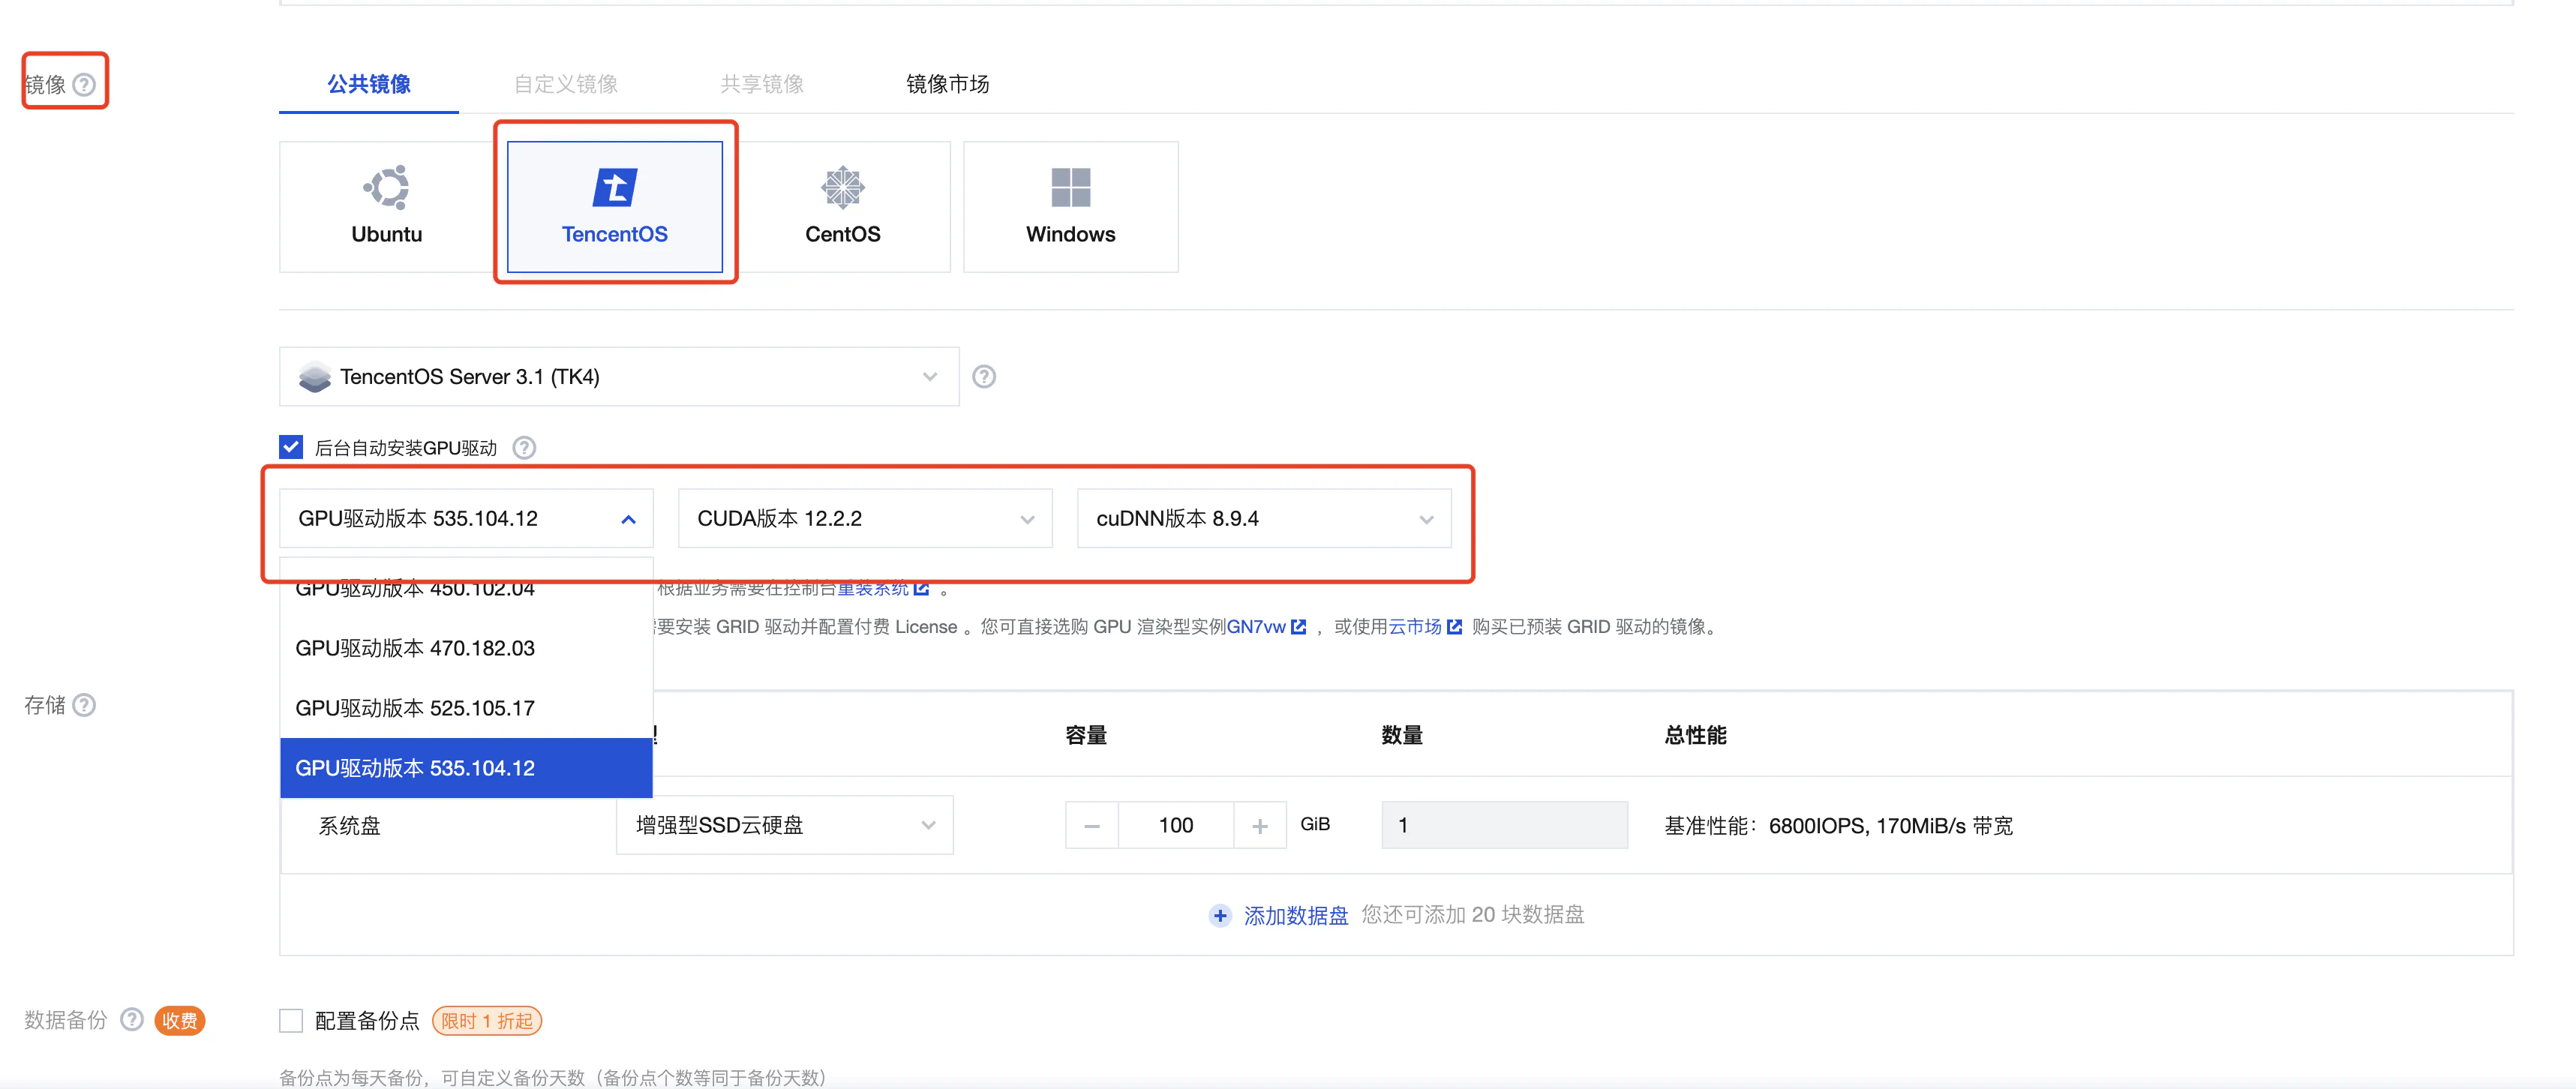
Task: Expand cuDNN版本 8.9.4 dropdown
Action: [1263, 518]
